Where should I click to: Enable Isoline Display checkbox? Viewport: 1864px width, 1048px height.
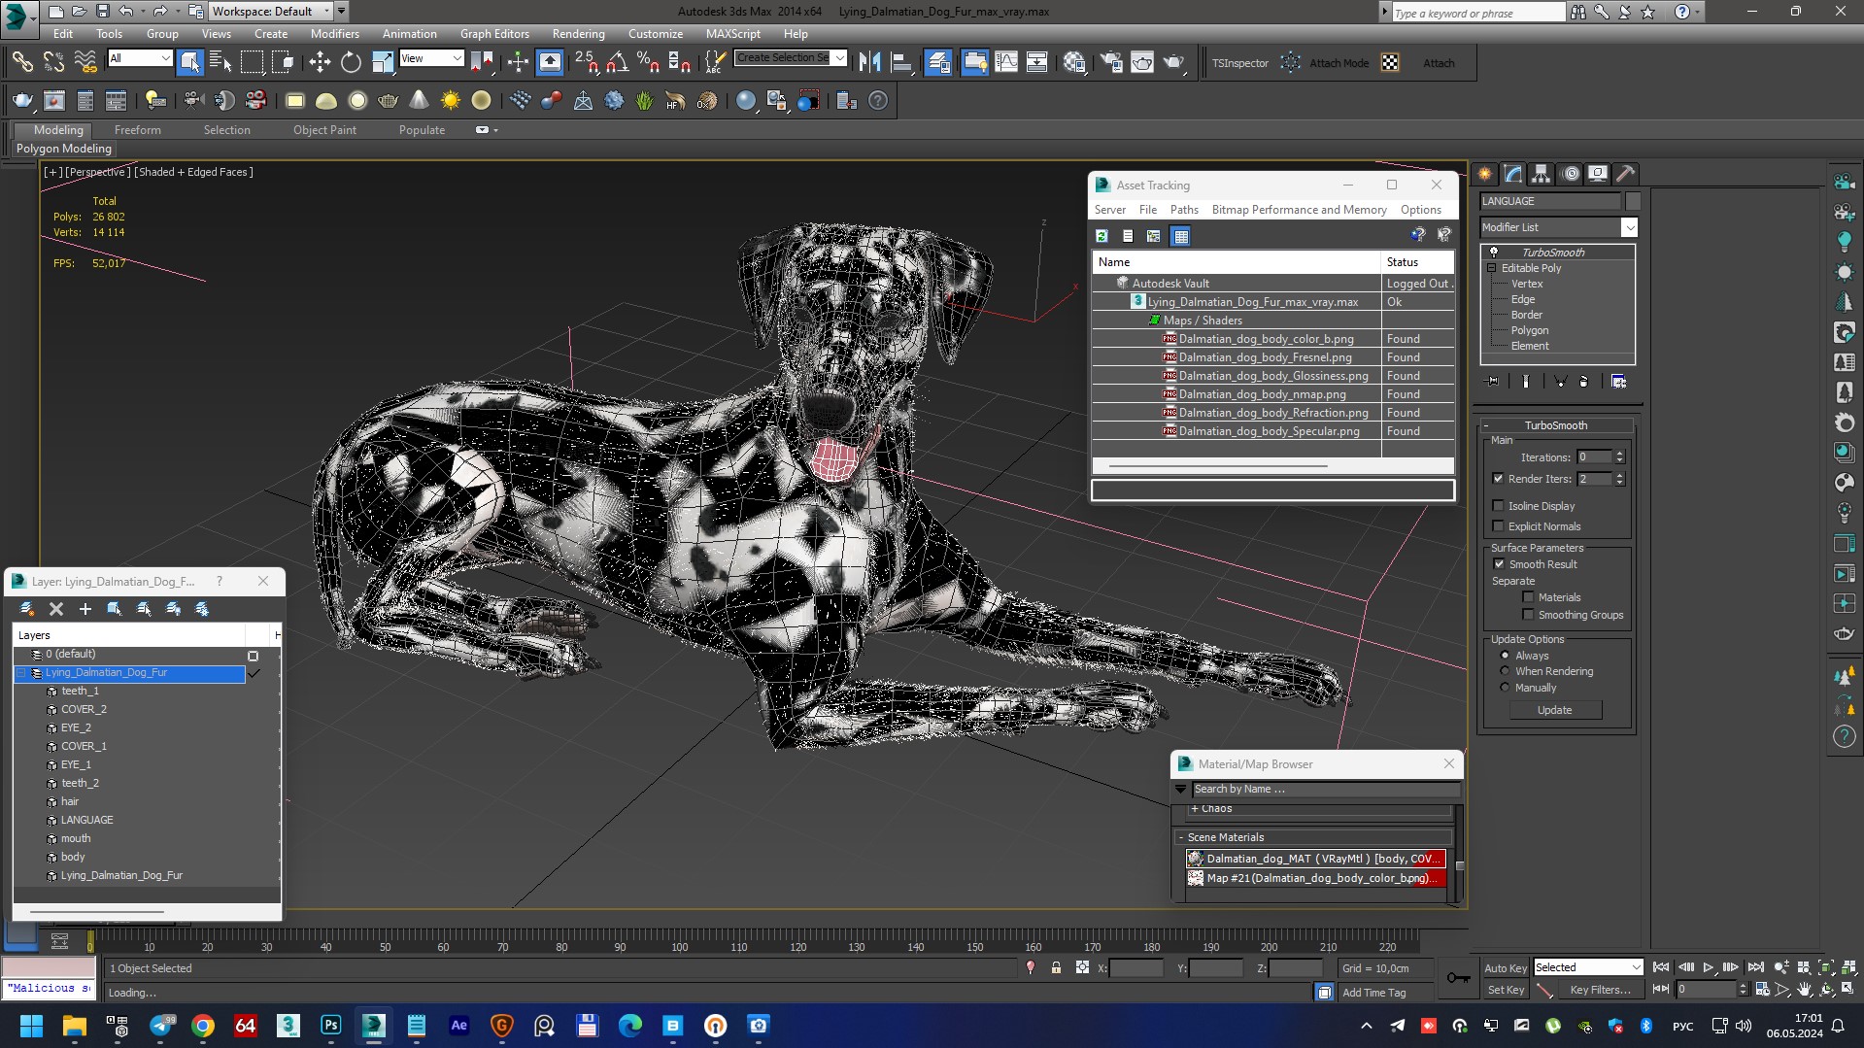coord(1498,506)
